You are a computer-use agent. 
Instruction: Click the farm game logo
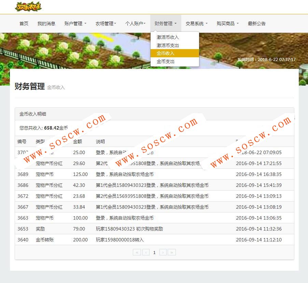28,7
